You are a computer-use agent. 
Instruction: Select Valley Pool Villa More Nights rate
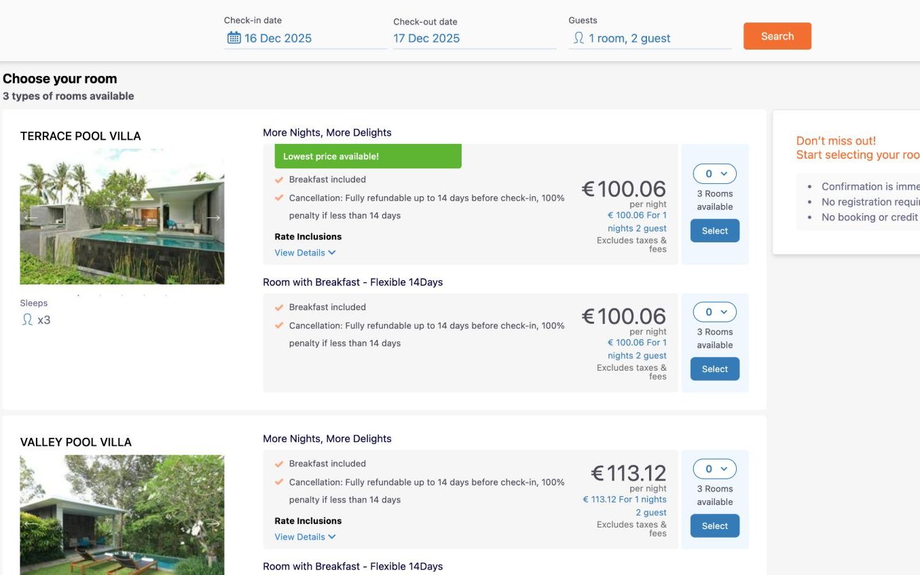point(714,526)
